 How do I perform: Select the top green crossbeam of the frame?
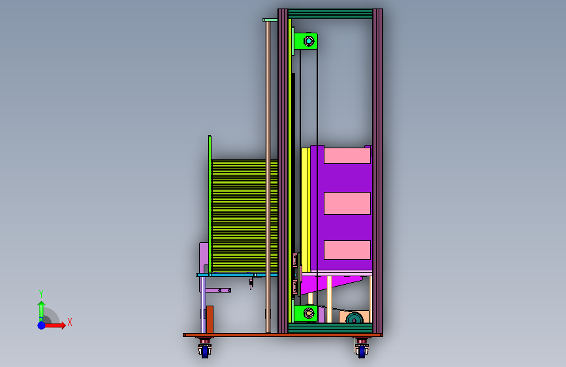330,14
